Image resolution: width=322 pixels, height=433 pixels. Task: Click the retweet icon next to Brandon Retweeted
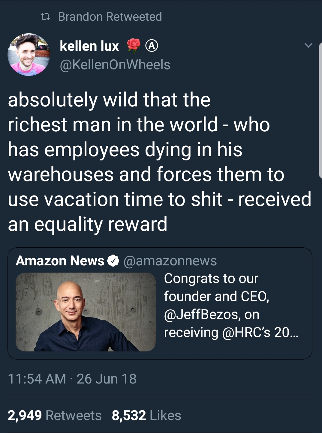point(45,17)
